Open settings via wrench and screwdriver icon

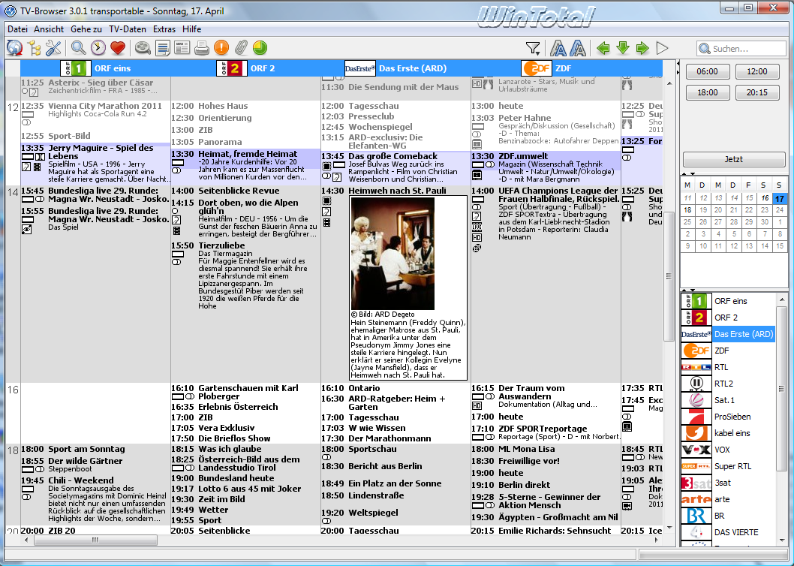click(53, 48)
